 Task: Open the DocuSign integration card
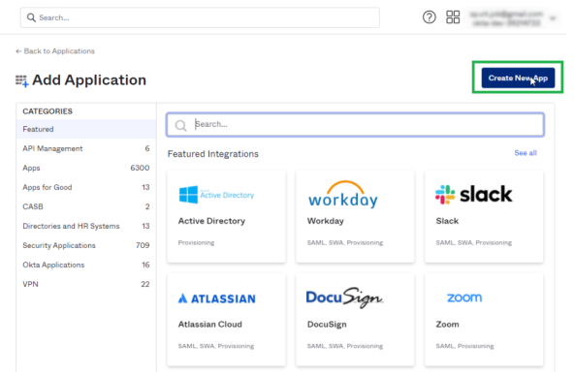[x=355, y=320]
